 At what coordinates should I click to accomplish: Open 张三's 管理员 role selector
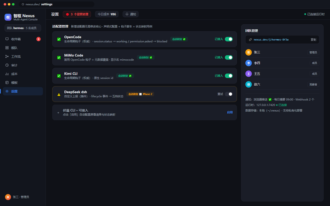click(313, 52)
